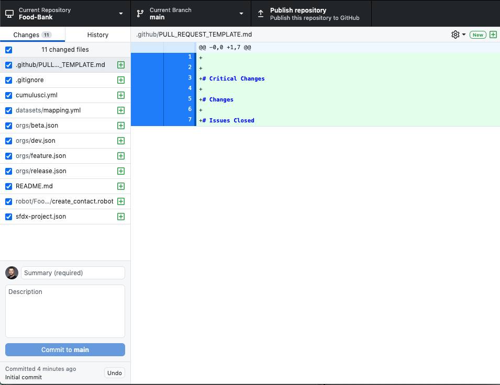The height and width of the screenshot is (385, 500).
Task: Click the new-file icon next to cumulusci.yml
Action: [x=120, y=95]
